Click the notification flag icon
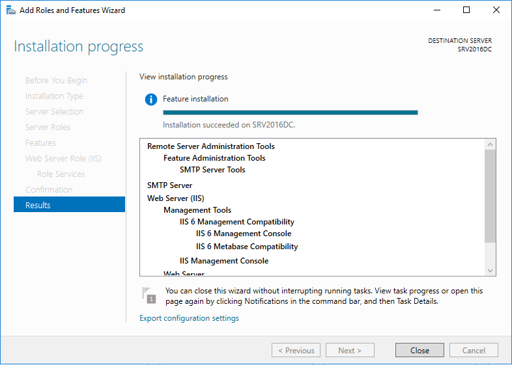 pyautogui.click(x=149, y=295)
